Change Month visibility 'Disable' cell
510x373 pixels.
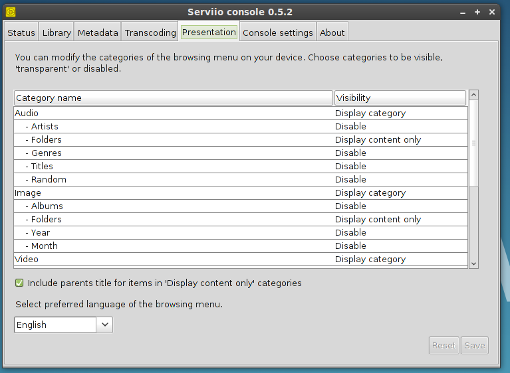pyautogui.click(x=401, y=246)
